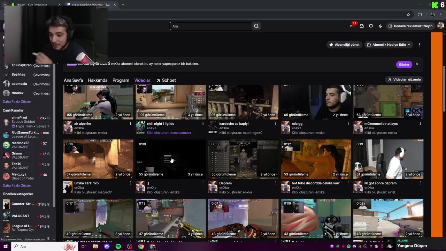The height and width of the screenshot is (251, 446).
Task: Click 'Aboneliği yönet' button
Action: (344, 45)
